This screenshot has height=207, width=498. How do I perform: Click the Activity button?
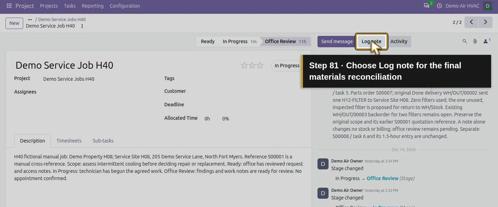(399, 41)
